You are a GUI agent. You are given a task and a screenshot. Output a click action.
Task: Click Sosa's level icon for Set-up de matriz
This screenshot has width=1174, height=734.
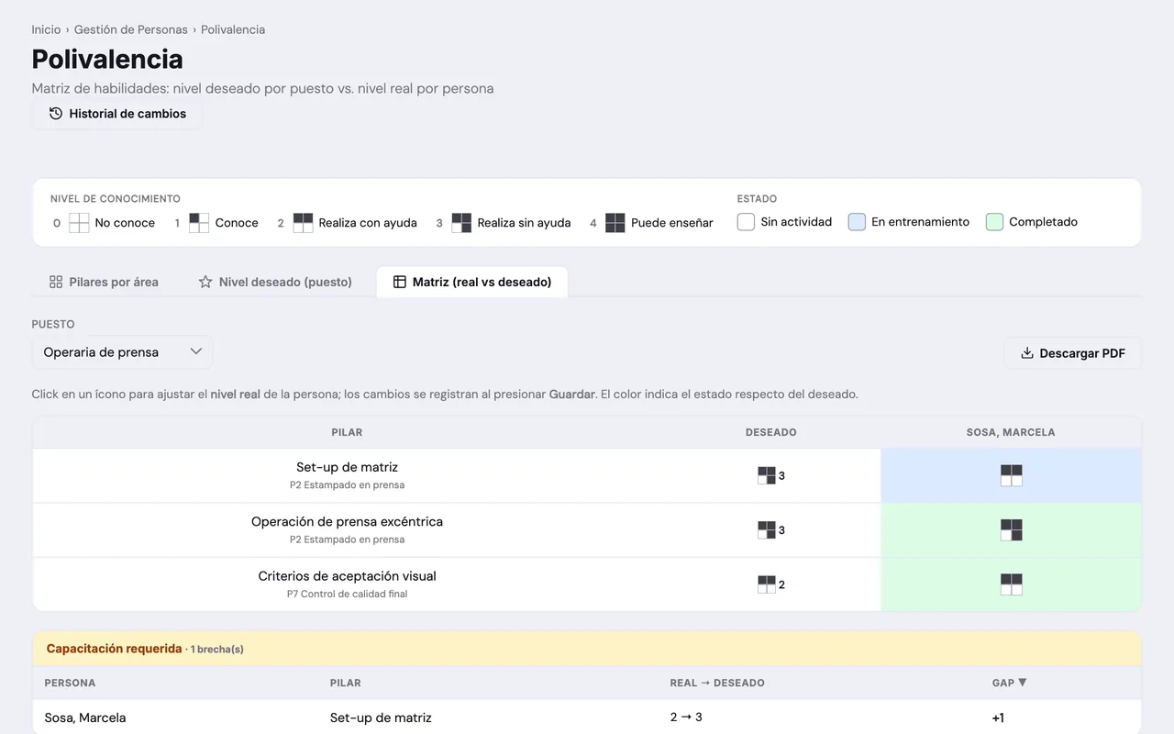[1012, 475]
